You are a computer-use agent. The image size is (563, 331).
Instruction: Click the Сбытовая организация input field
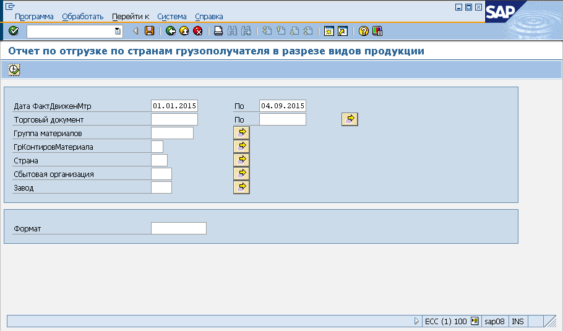point(161,174)
